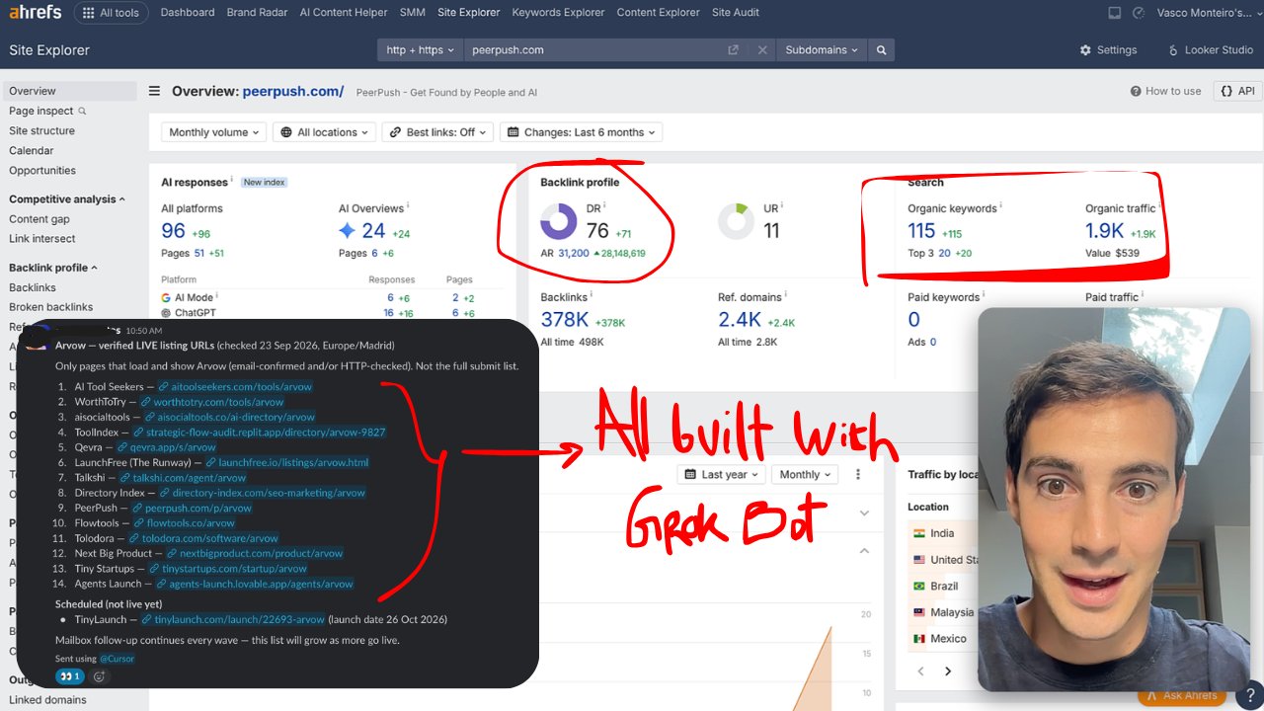Toggle the sidebar hamburger menu beside Overview

(155, 91)
